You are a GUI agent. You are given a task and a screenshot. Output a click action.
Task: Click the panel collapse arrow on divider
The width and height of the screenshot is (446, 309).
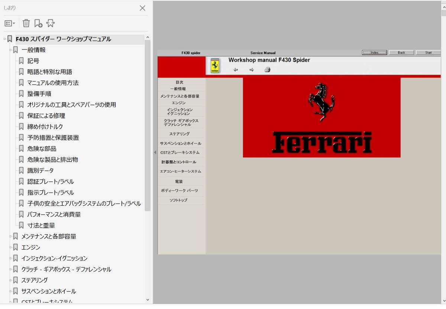click(155, 152)
